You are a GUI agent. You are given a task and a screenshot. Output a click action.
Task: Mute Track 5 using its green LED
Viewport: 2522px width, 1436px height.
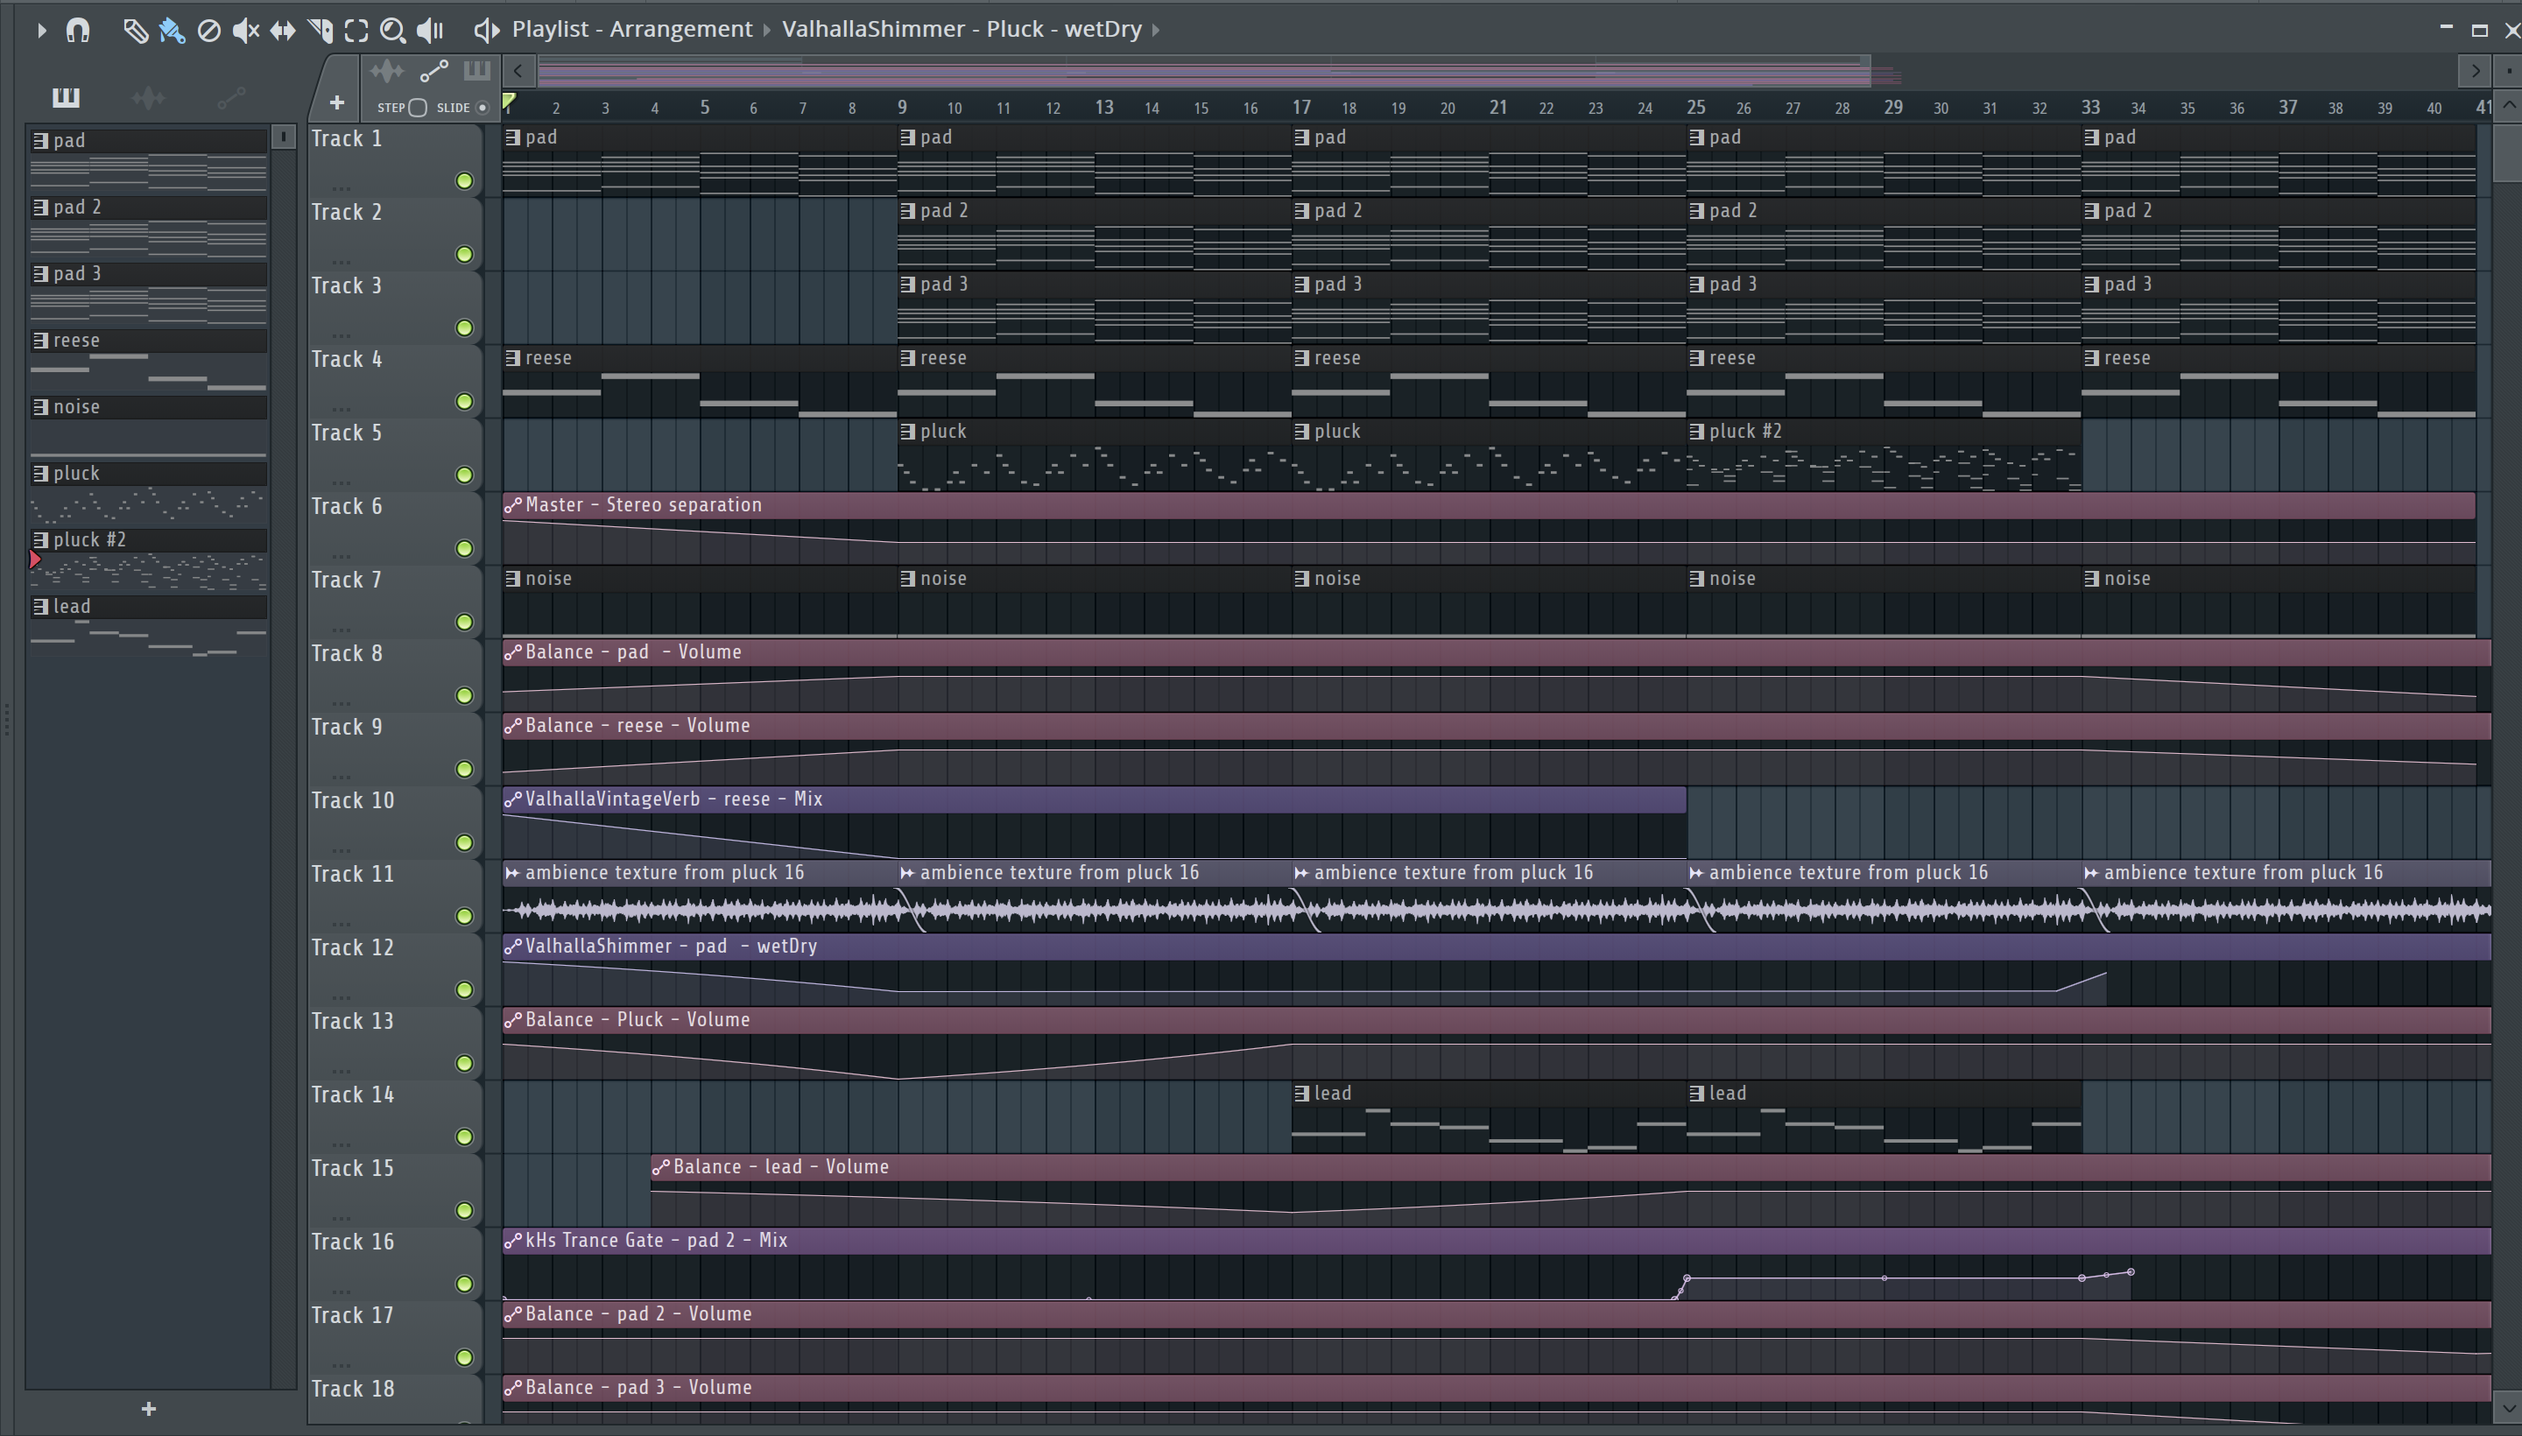click(463, 475)
